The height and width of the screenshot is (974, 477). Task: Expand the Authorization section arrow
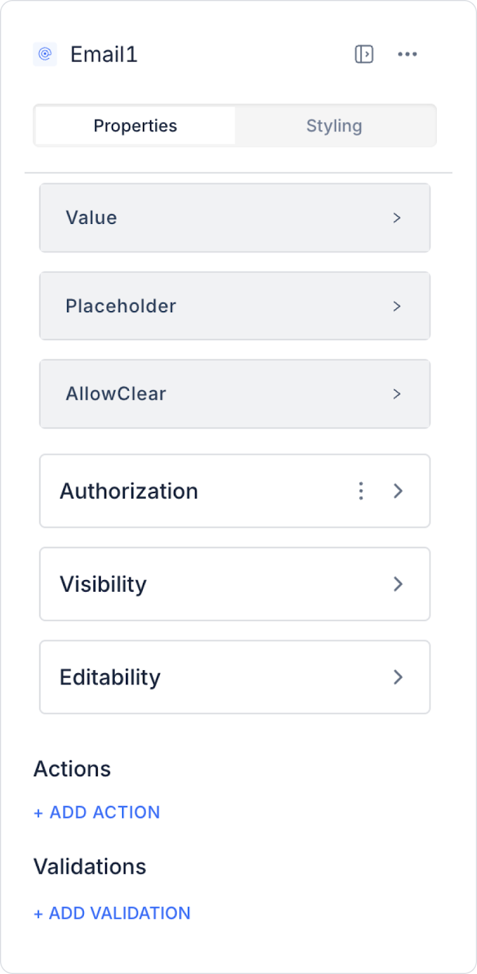[398, 491]
